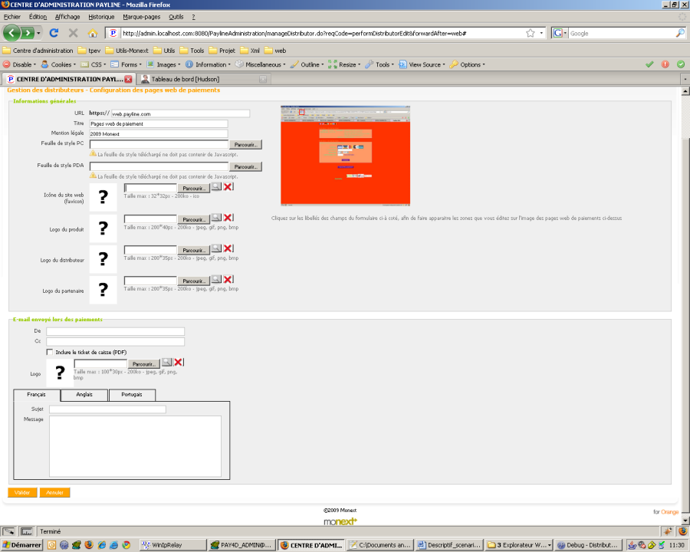Click the Firefox icon in the status bar

682,531
